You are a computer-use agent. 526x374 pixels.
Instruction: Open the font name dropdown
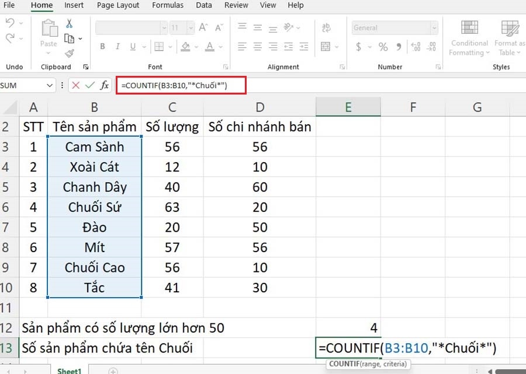point(164,28)
